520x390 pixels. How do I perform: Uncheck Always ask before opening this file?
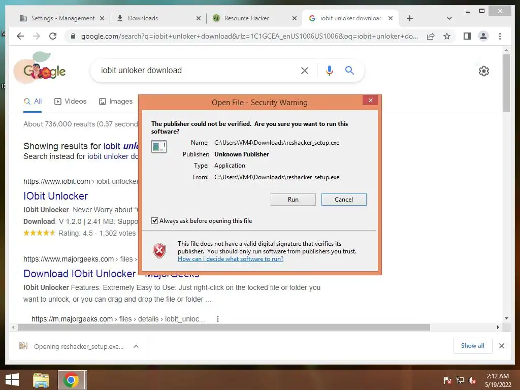click(154, 221)
